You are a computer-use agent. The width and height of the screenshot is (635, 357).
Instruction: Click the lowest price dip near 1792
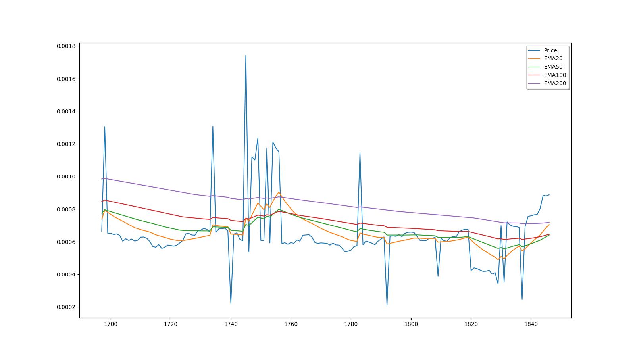click(387, 305)
